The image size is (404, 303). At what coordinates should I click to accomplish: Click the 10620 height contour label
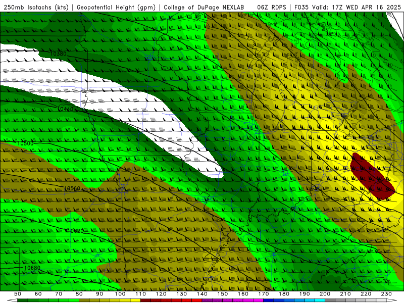(x=75, y=231)
